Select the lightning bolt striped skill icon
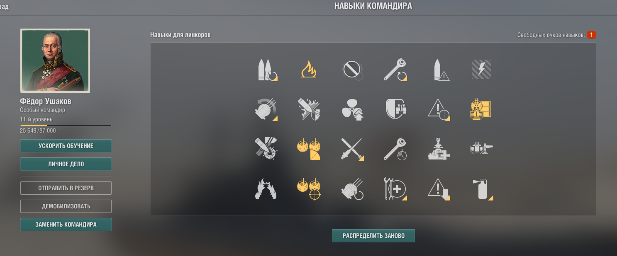 click(x=481, y=70)
